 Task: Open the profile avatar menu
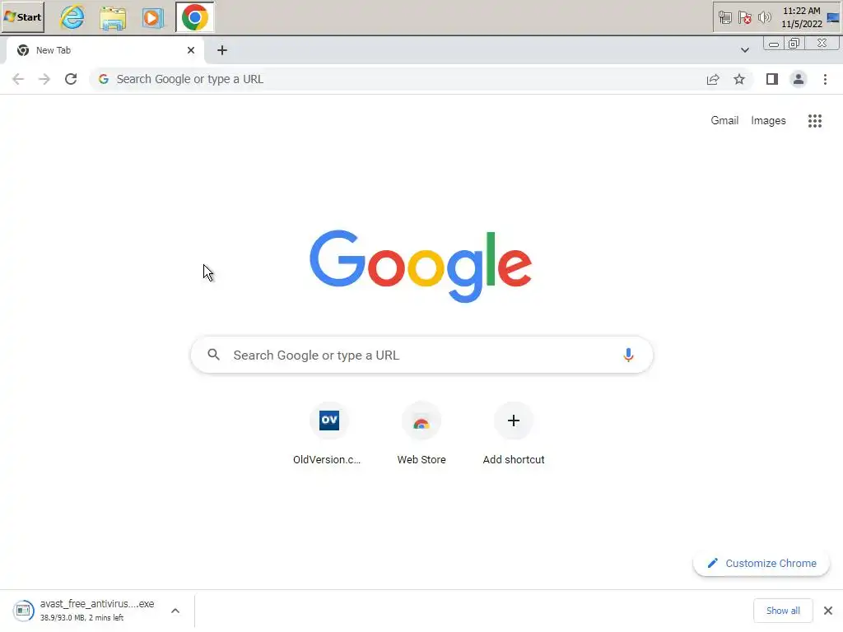799,79
